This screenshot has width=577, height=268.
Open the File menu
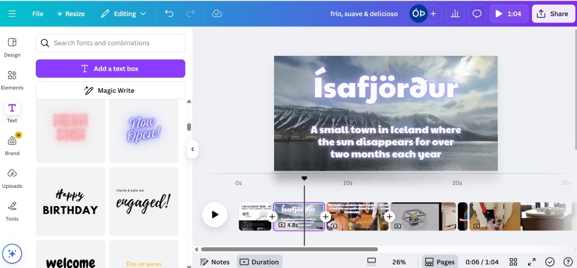point(38,14)
